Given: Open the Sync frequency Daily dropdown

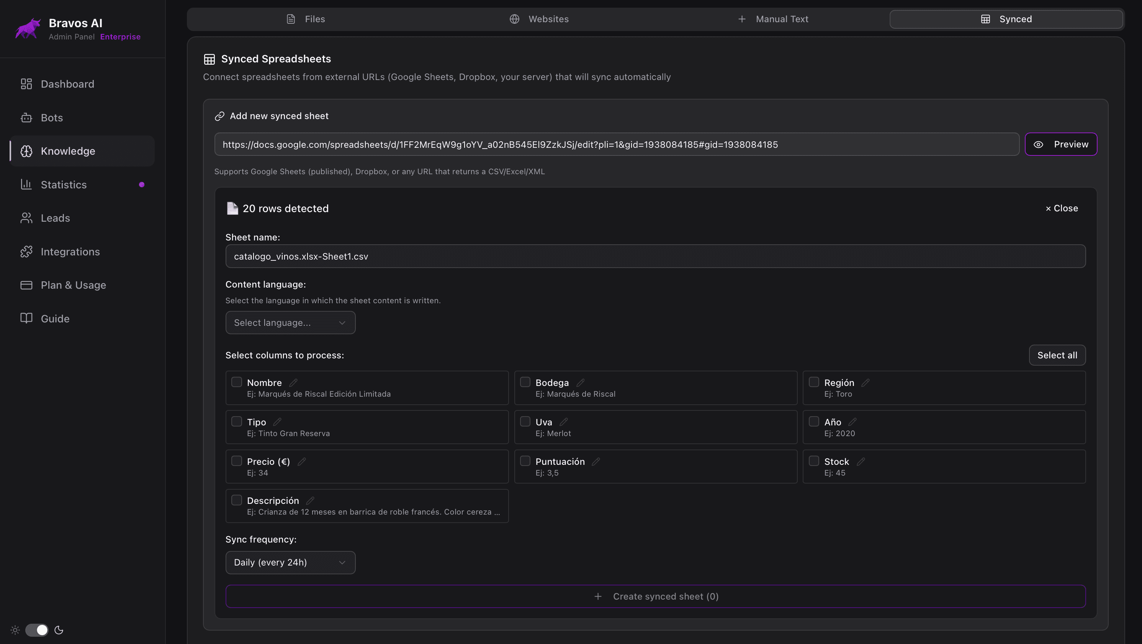Looking at the screenshot, I should point(290,562).
